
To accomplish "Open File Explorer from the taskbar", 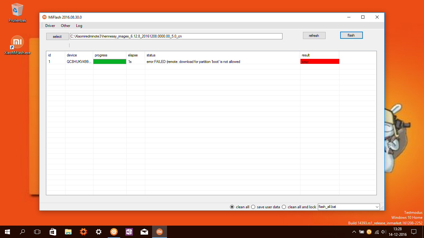I will 68,231.
